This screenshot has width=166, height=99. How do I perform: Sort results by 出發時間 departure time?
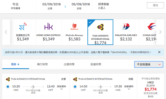[69, 64]
